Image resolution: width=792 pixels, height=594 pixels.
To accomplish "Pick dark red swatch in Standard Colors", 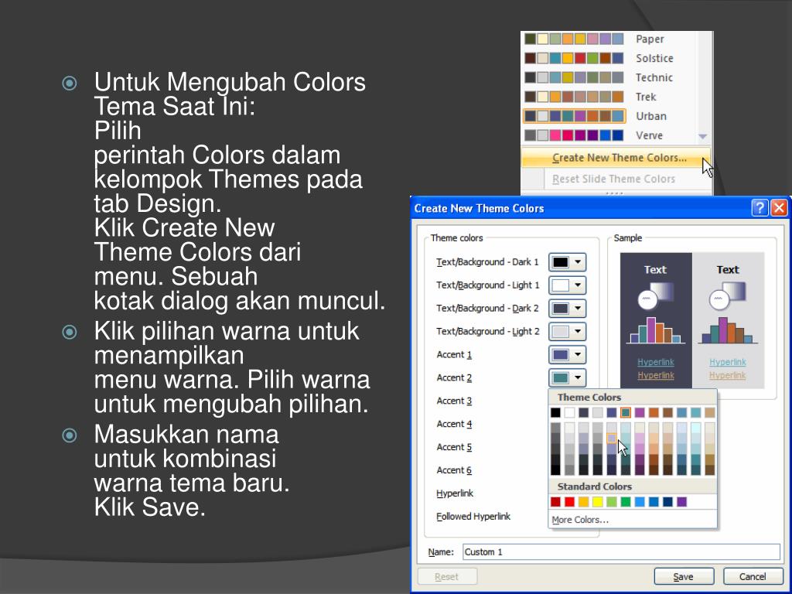I will point(555,501).
